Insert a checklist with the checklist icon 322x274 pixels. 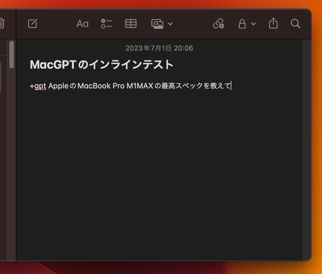[107, 24]
